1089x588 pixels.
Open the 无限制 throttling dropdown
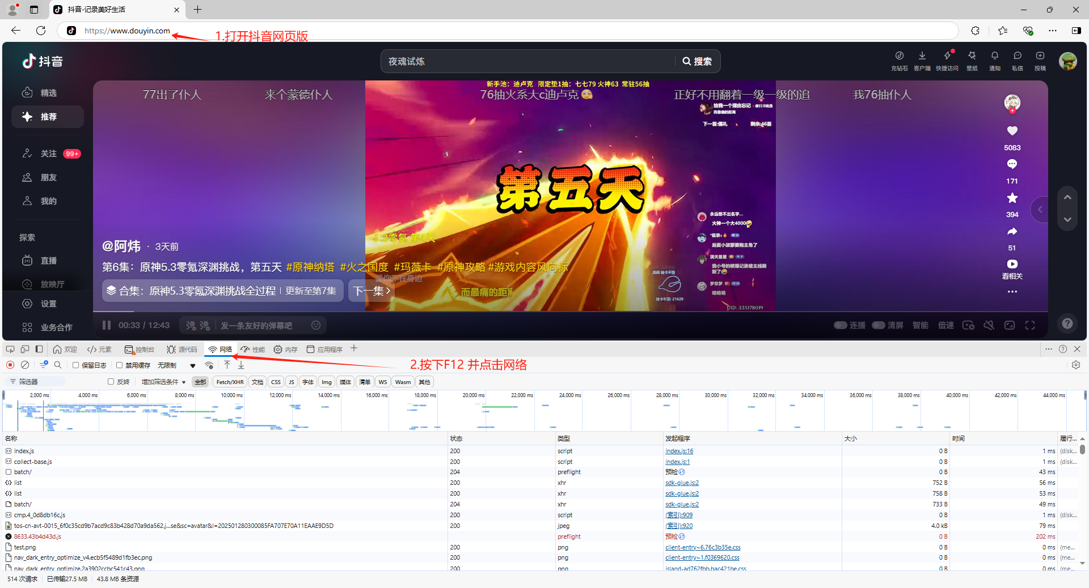pyautogui.click(x=176, y=365)
